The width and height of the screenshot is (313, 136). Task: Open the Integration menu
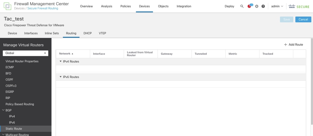(184, 6)
